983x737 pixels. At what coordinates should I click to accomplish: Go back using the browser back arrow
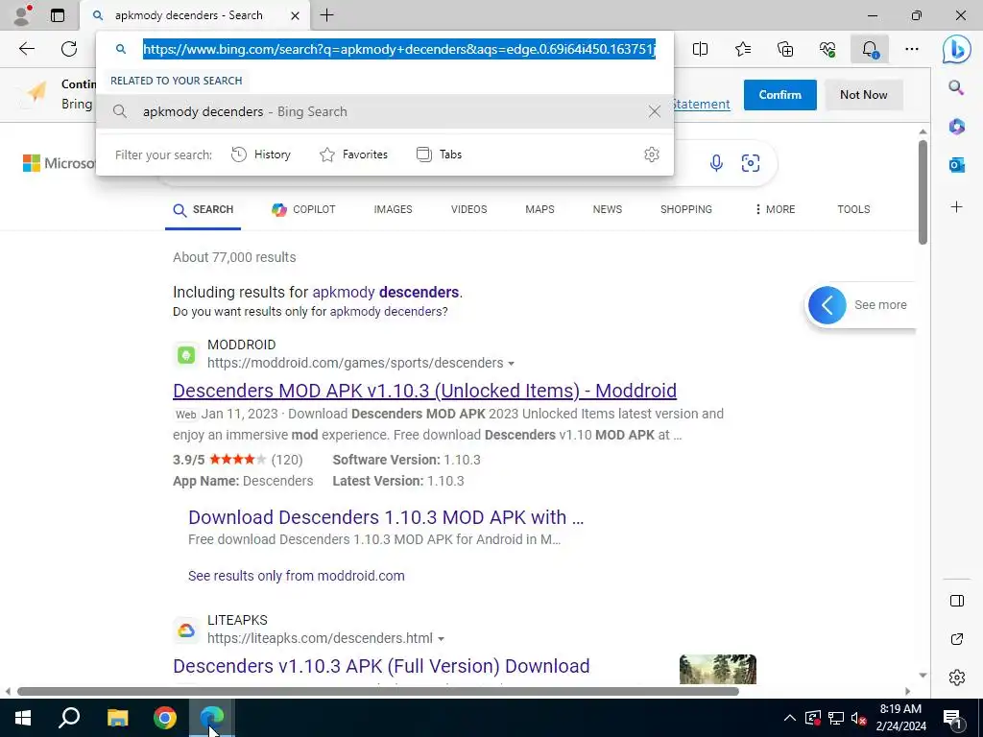point(26,49)
